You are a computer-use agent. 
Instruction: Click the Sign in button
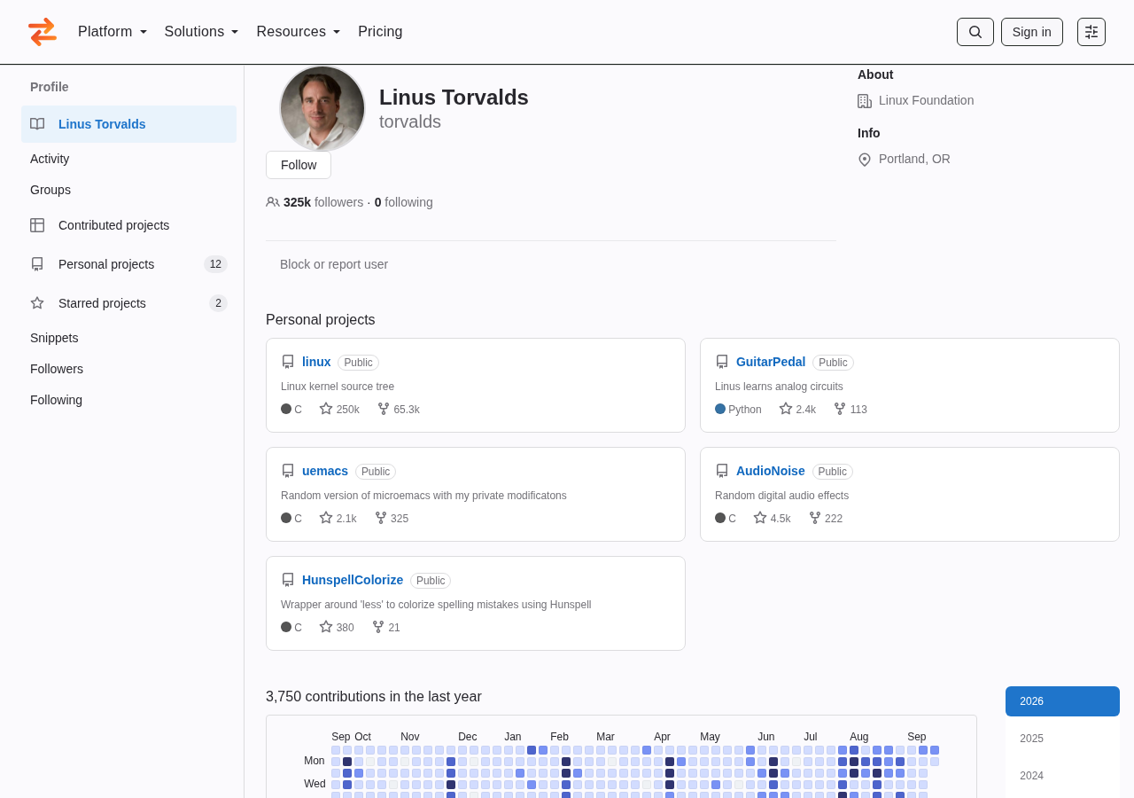click(x=1032, y=32)
